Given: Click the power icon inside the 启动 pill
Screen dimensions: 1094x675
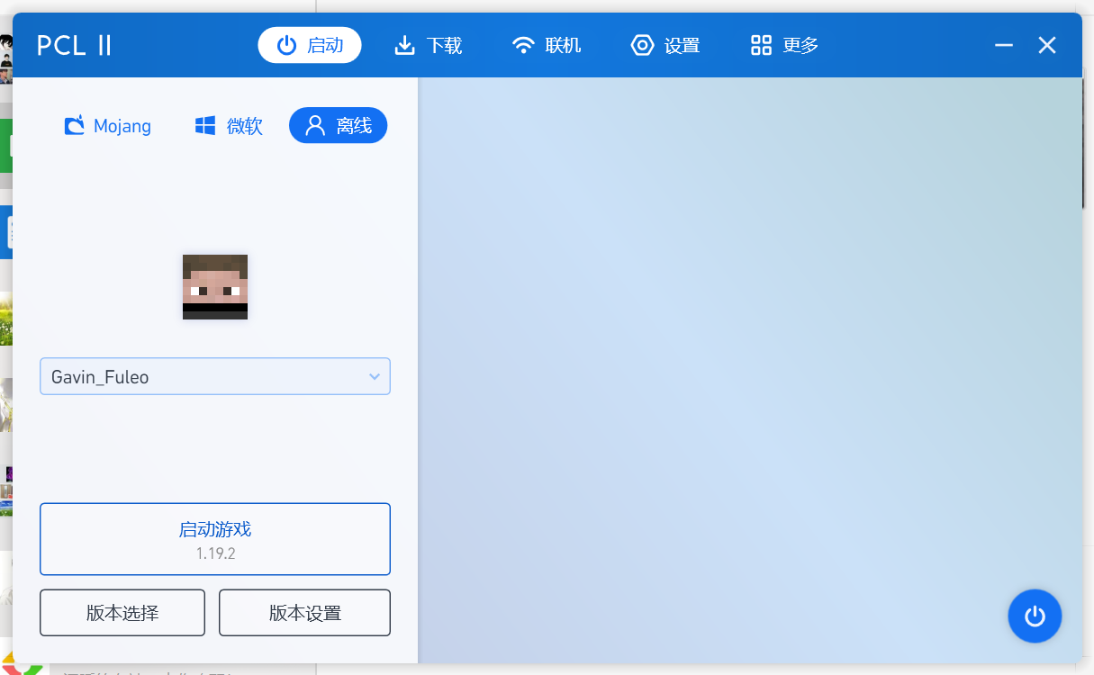Looking at the screenshot, I should point(286,44).
